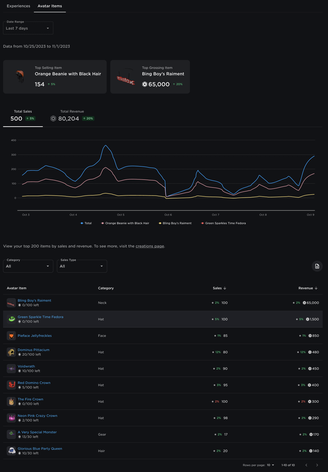This screenshot has width=328, height=472.
Task: Toggle Bling Boy's Raiment legend series
Action: click(x=175, y=223)
